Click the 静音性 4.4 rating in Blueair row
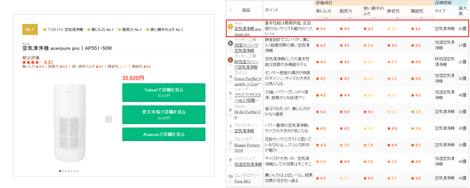470x188 pixels. pos(392,145)
